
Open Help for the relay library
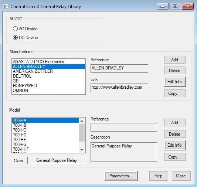159,176
